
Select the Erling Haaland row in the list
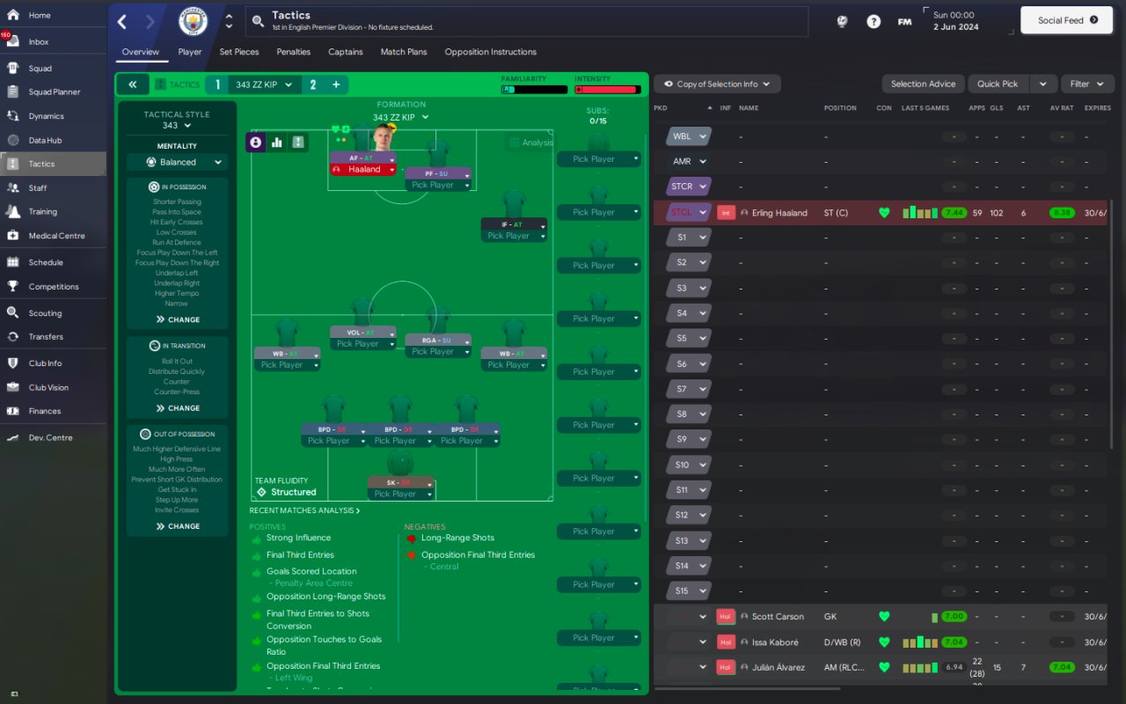coord(881,212)
